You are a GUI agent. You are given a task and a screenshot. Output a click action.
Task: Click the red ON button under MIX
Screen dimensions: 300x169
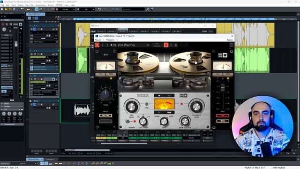pyautogui.click(x=223, y=115)
